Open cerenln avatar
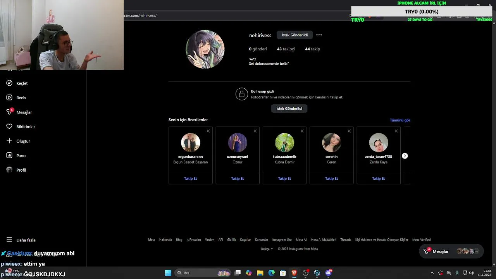The height and width of the screenshot is (279, 496). [x=331, y=143]
